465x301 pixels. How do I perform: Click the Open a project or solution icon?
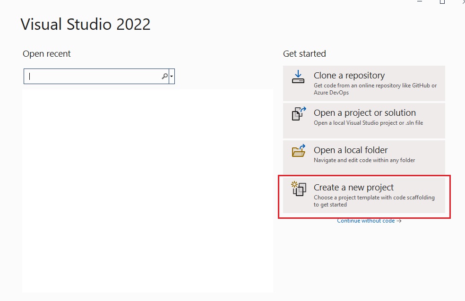click(299, 114)
